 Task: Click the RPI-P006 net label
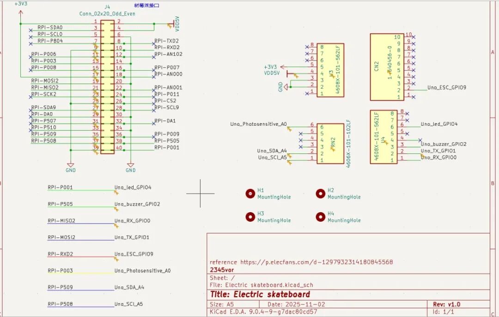click(43, 54)
